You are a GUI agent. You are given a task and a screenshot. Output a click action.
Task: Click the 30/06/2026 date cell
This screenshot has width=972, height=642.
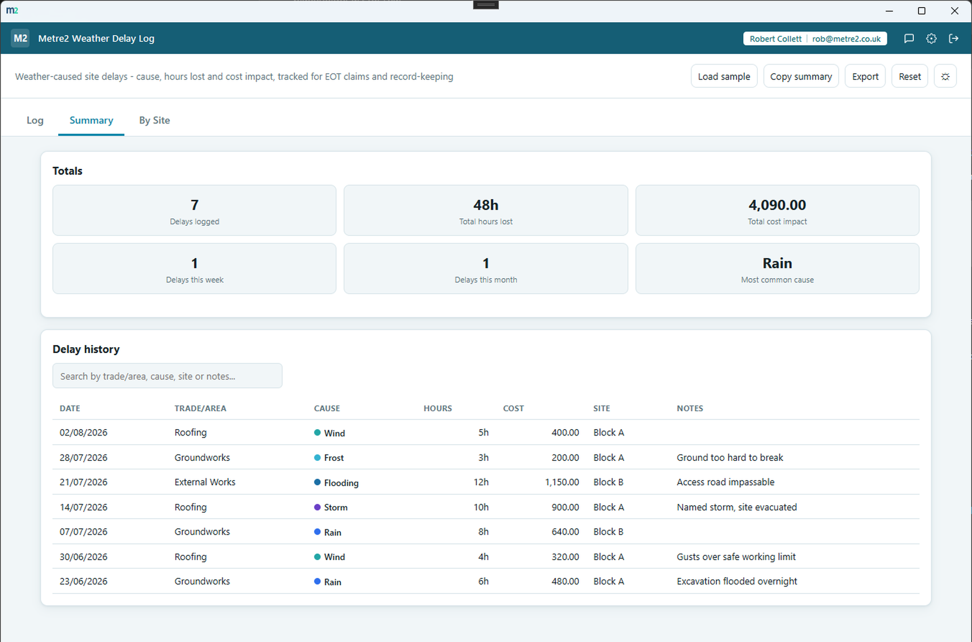[x=84, y=556]
